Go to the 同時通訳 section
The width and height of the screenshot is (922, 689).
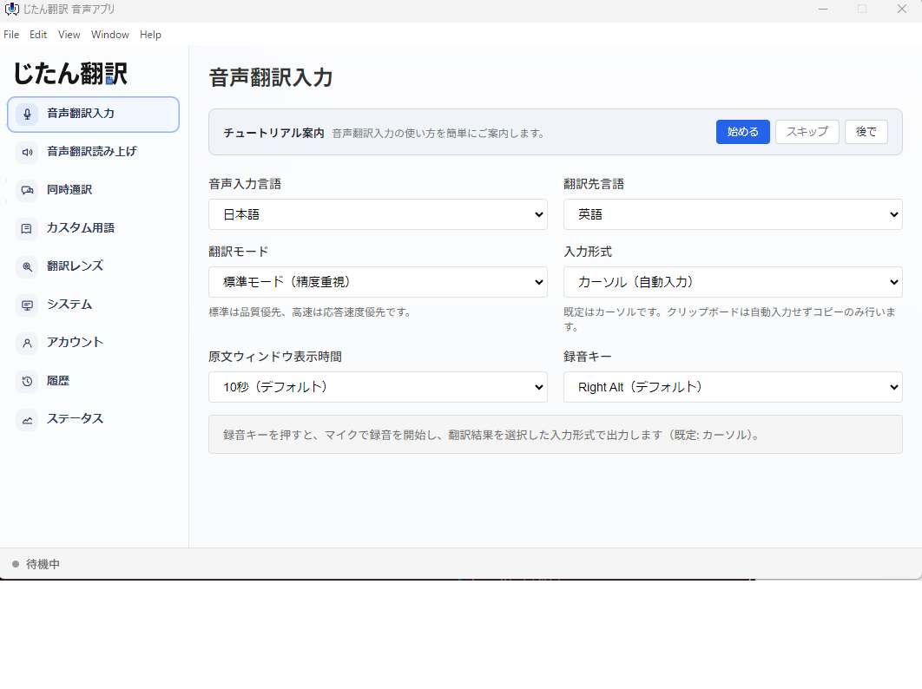93,191
